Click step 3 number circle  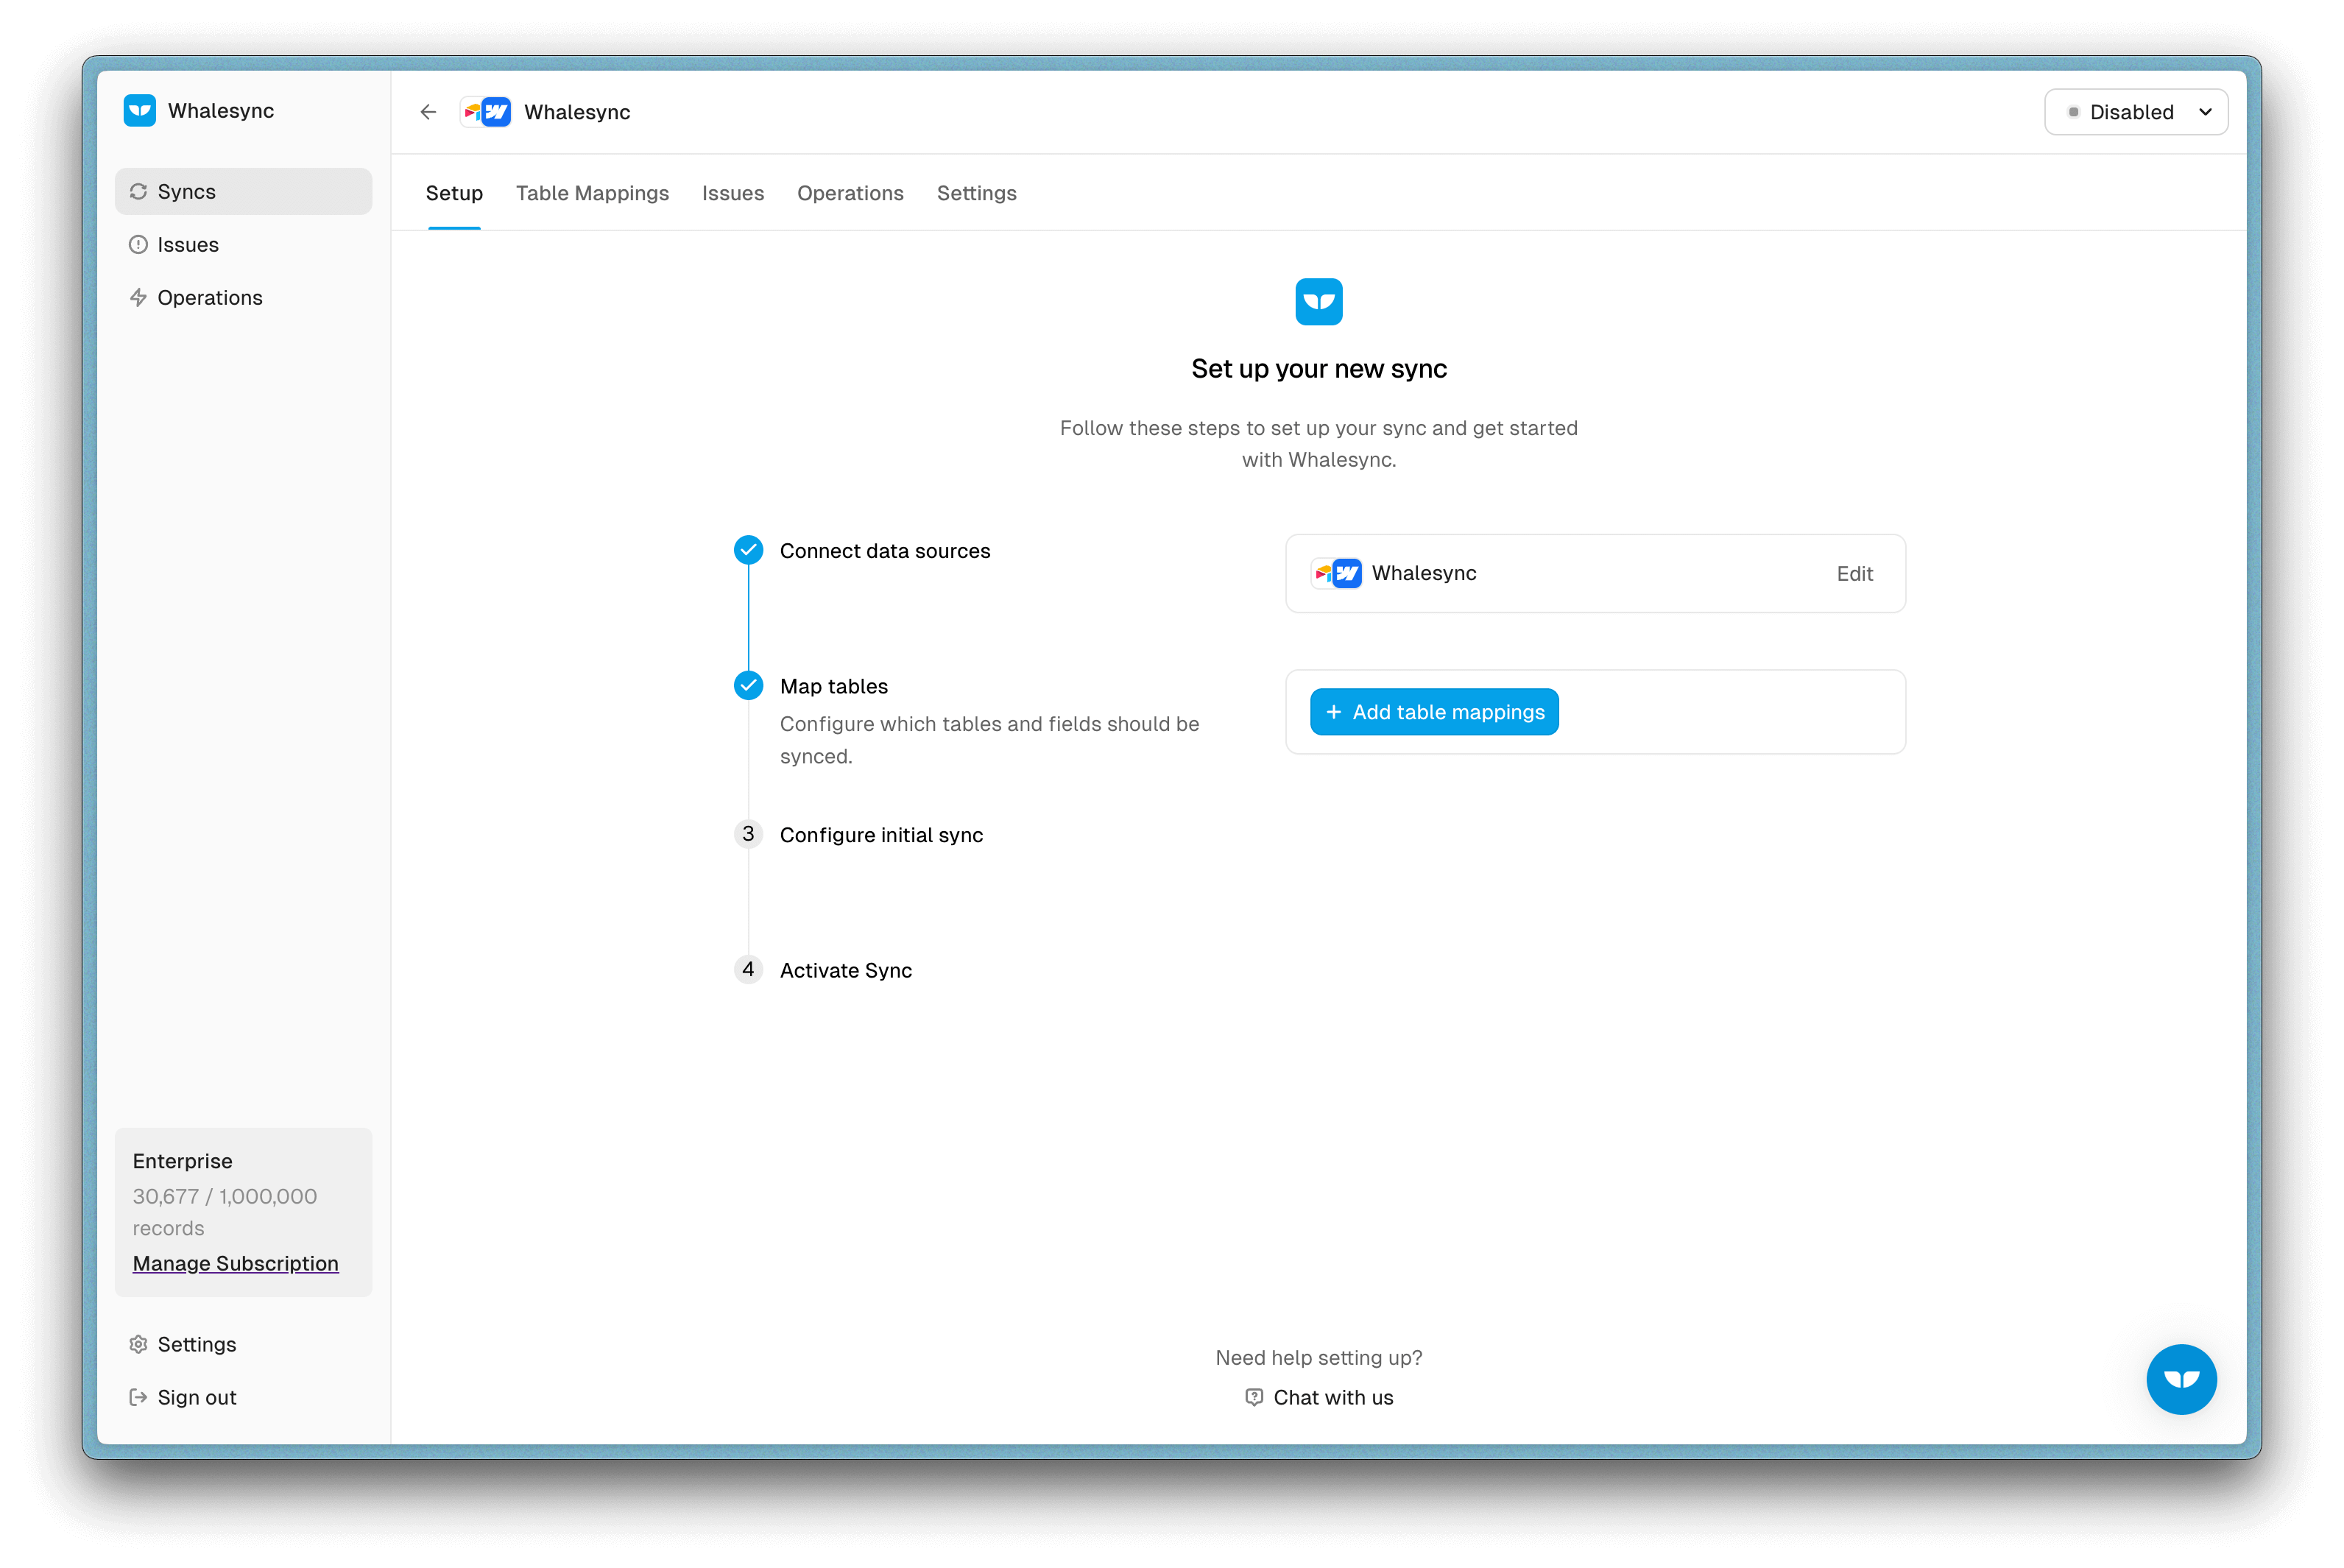(x=748, y=834)
